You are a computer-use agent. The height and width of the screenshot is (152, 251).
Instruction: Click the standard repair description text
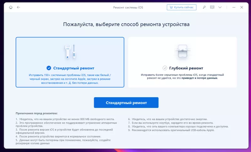point(70,79)
